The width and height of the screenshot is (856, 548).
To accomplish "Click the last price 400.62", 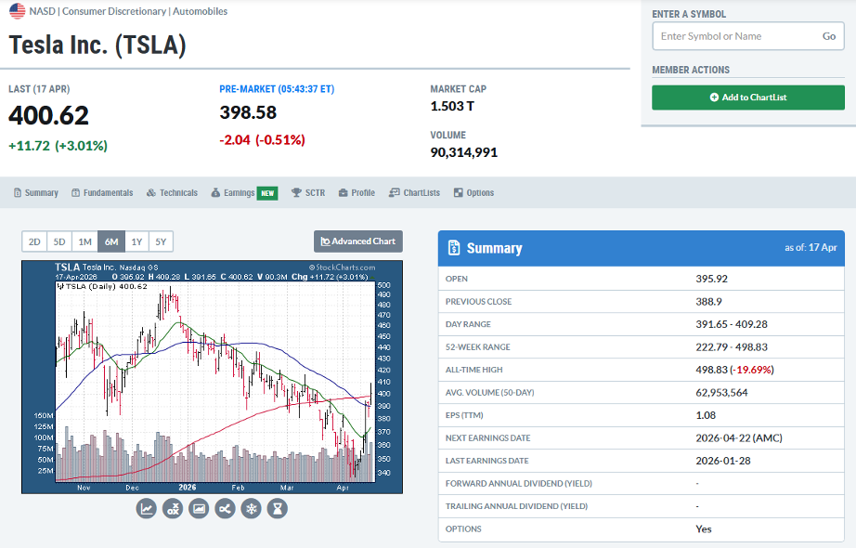I will [48, 115].
